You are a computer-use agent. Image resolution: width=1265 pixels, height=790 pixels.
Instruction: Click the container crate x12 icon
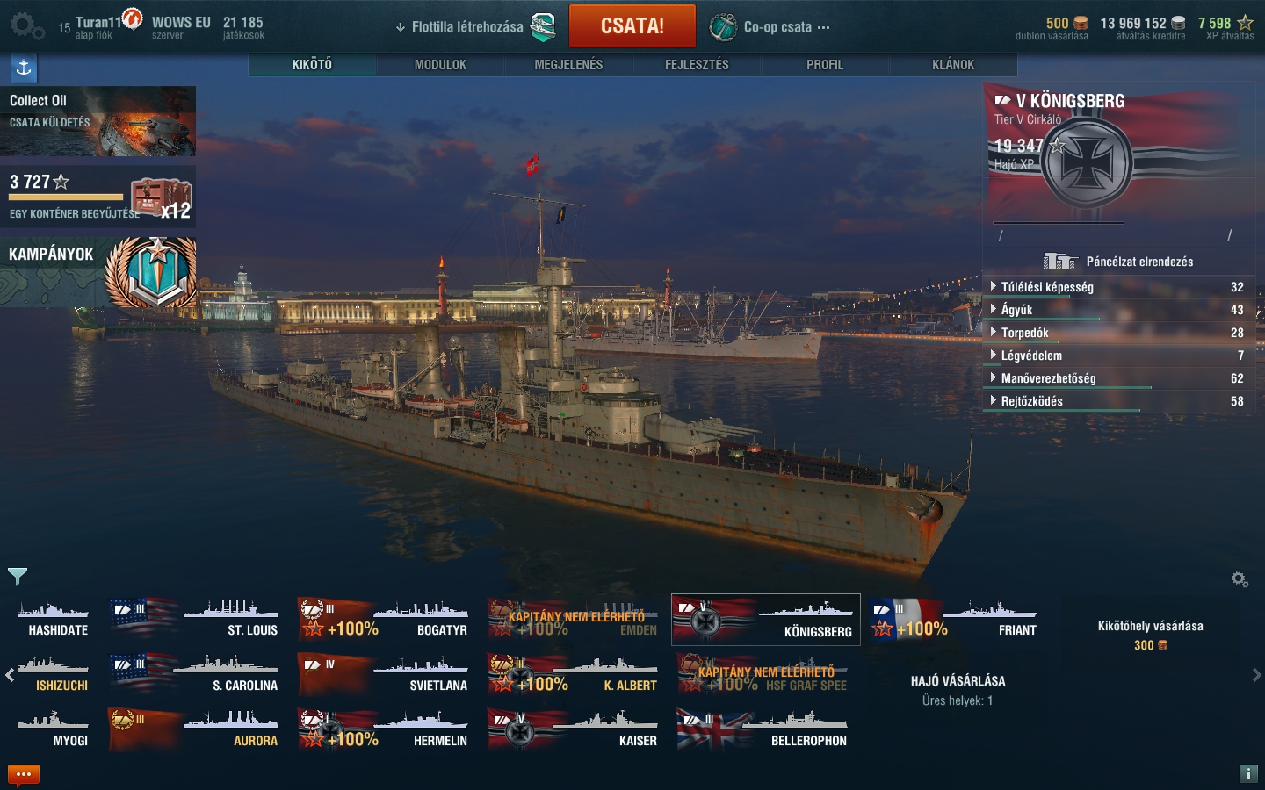(x=161, y=198)
